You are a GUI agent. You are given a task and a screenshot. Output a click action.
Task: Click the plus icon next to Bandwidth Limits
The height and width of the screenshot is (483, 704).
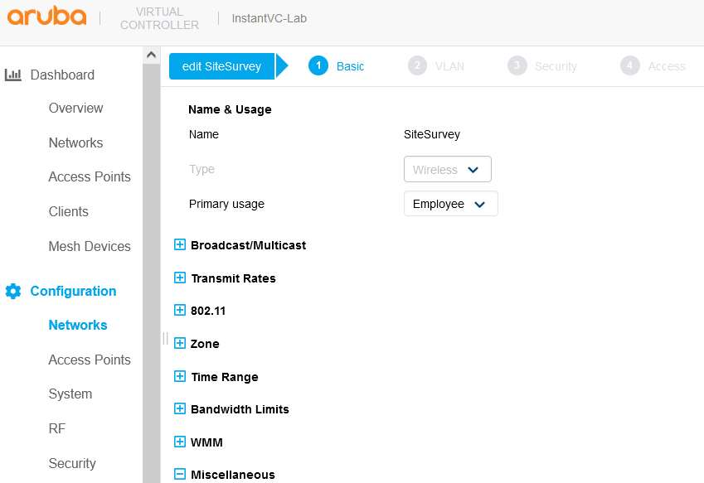[180, 408]
